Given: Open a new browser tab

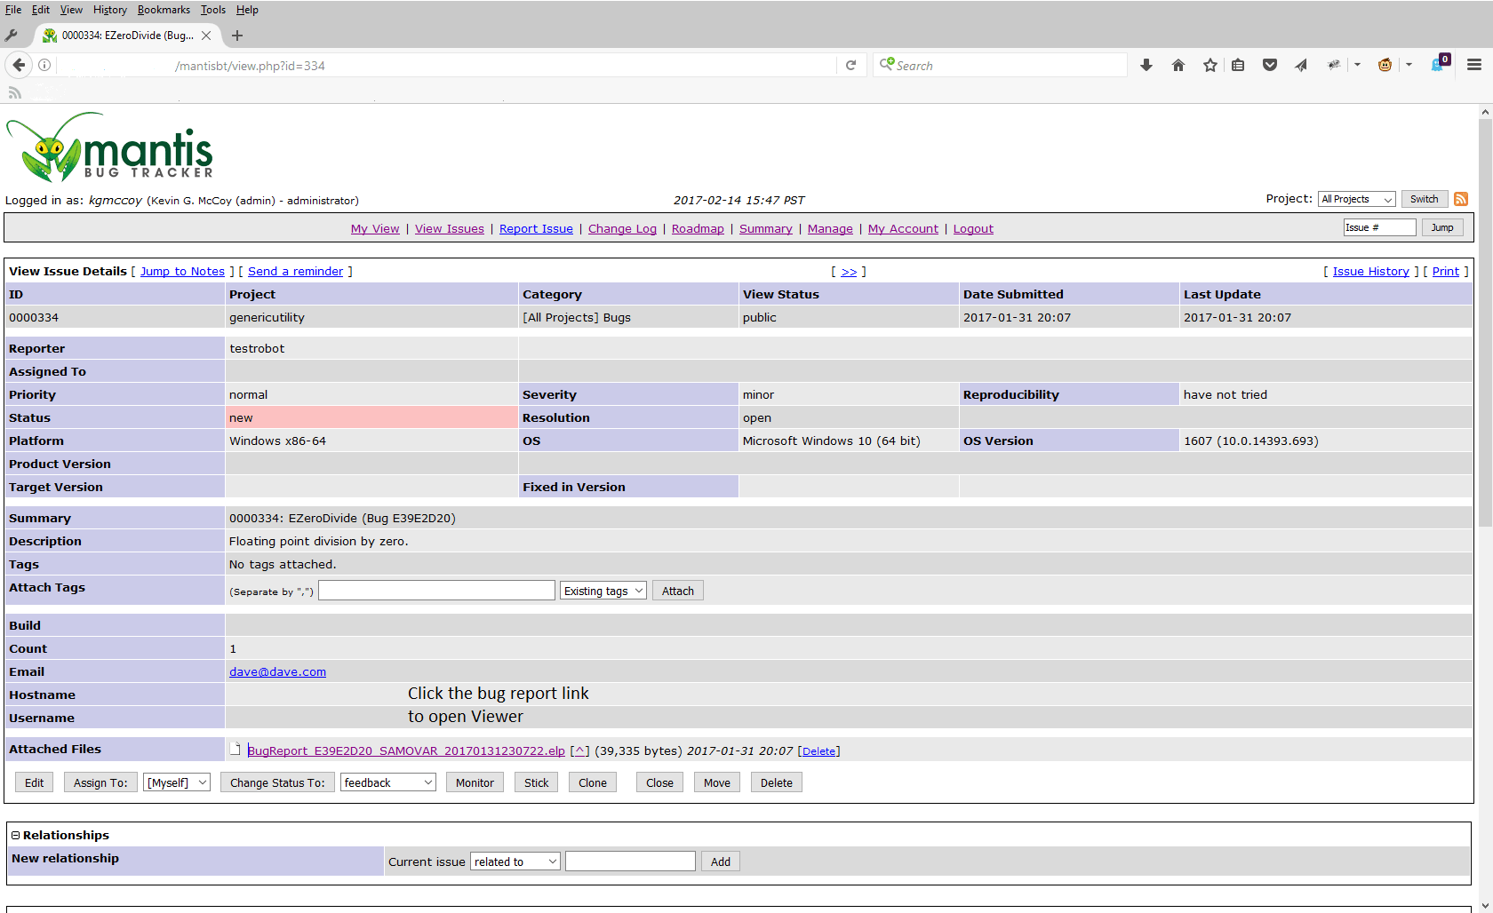Looking at the screenshot, I should (x=237, y=36).
